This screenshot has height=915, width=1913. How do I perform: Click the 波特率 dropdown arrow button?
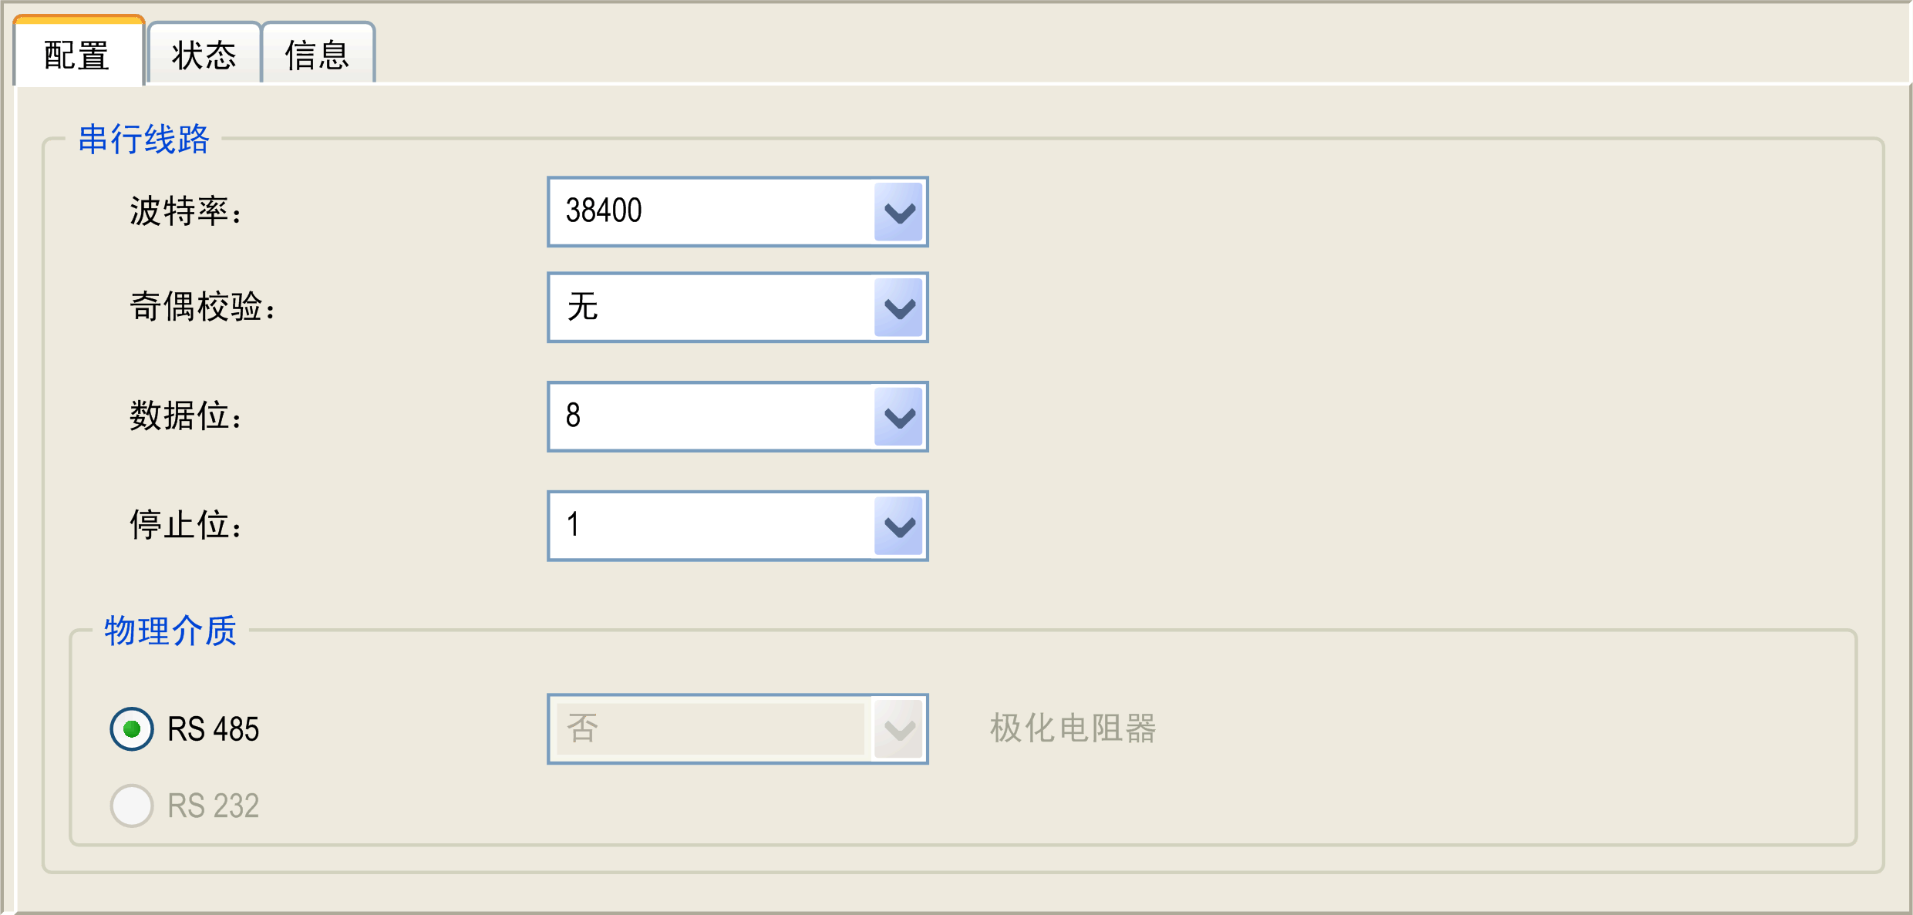(x=898, y=212)
